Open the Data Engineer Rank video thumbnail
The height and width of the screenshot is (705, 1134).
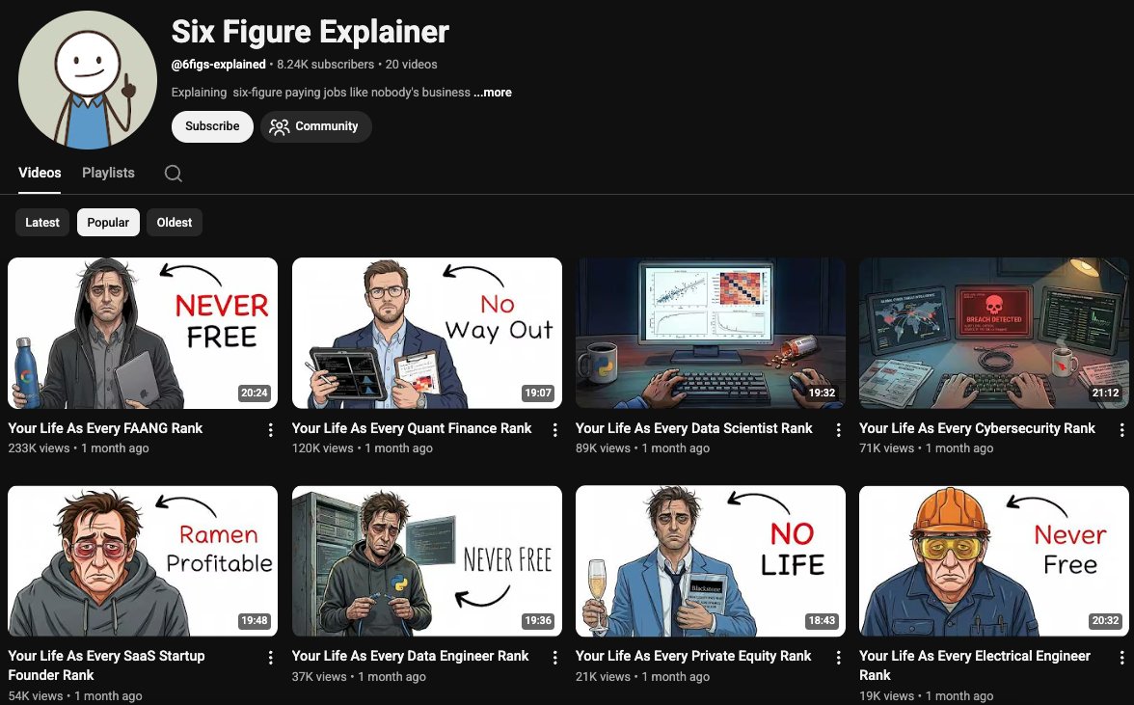pos(426,561)
